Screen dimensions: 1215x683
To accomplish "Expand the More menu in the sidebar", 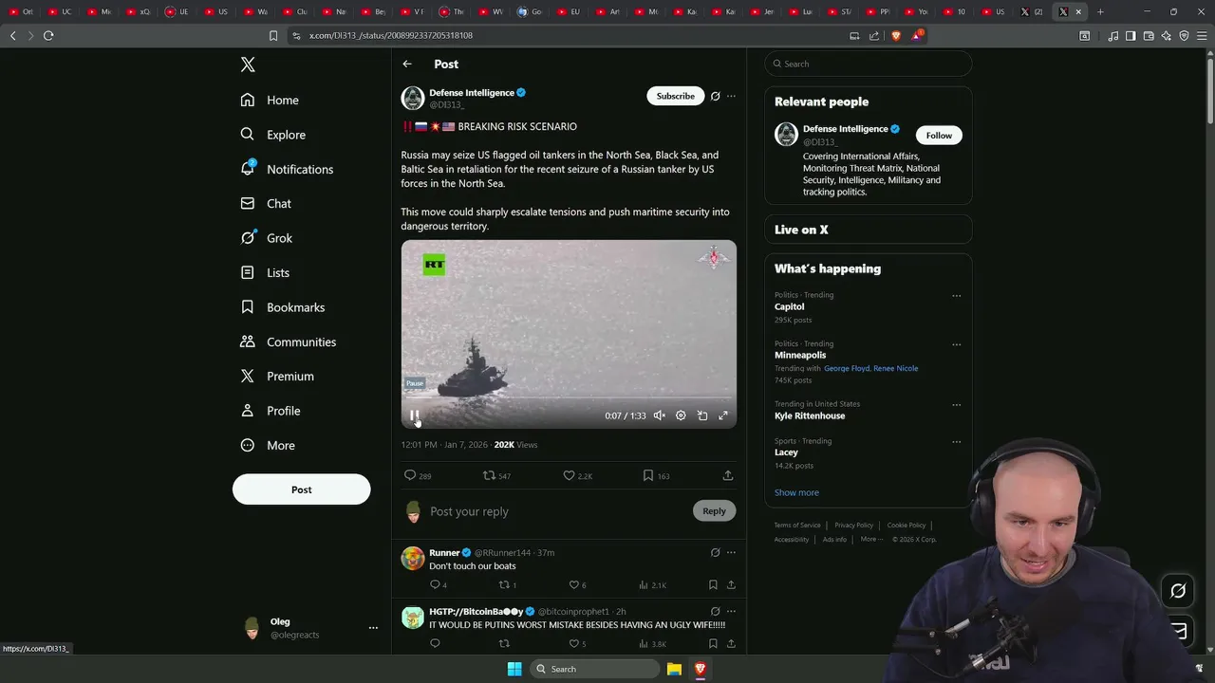I will (x=269, y=445).
